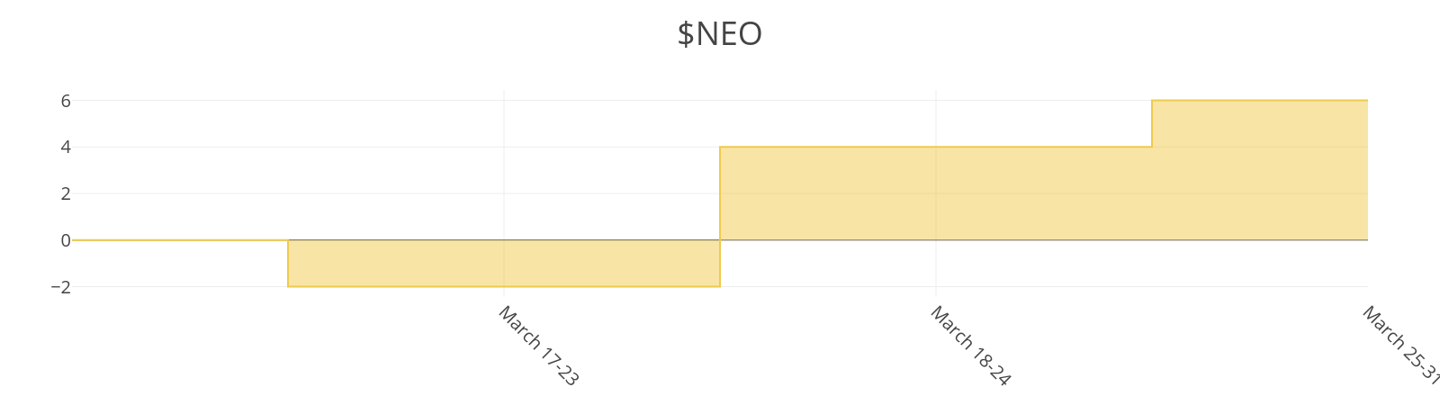The width and height of the screenshot is (1440, 405).
Task: Click the March 17-23 x-axis label
Action: 537,346
